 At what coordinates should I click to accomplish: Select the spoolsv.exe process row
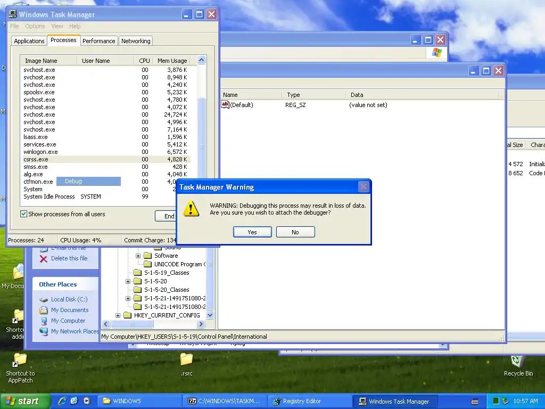point(105,92)
